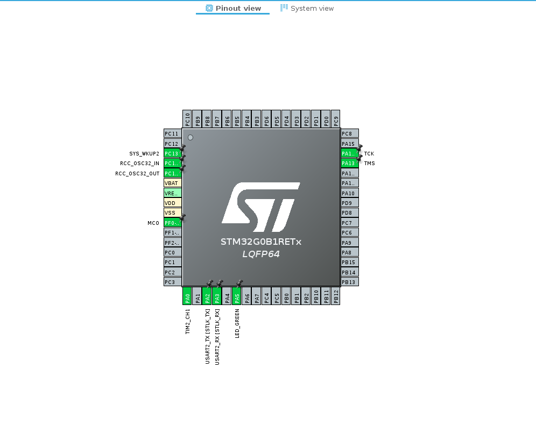This screenshot has height=432, width=536.
Task: Select pin PD8
Action: pos(350,213)
